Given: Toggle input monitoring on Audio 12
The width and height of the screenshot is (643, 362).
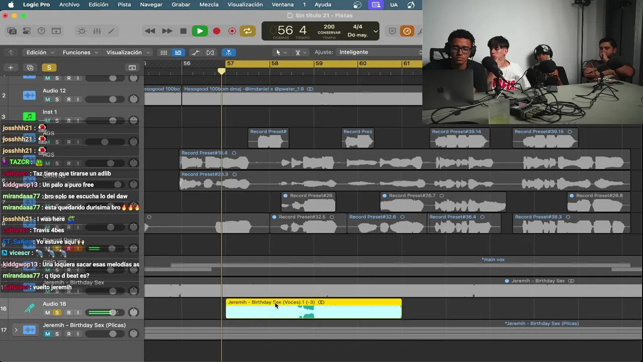Looking at the screenshot, I should coord(78,100).
